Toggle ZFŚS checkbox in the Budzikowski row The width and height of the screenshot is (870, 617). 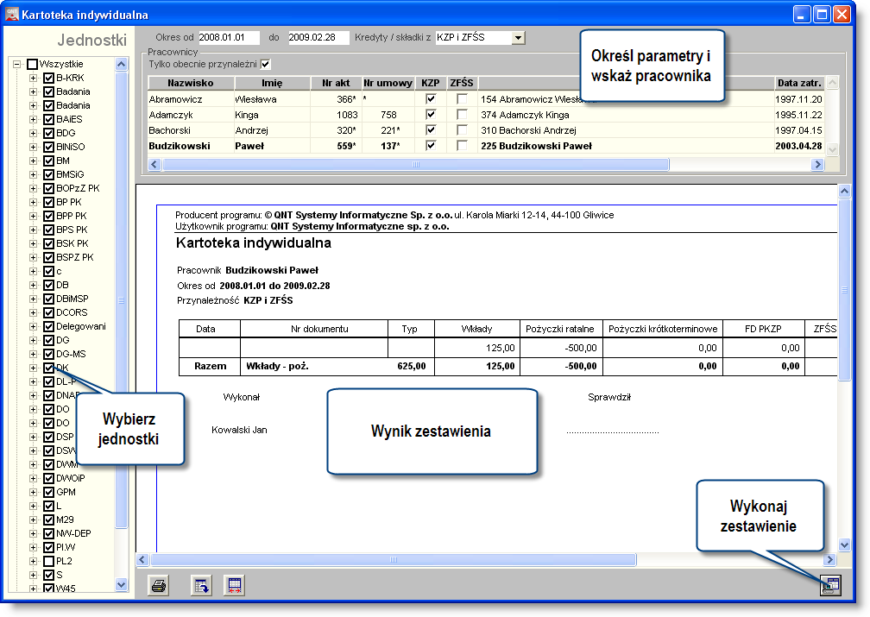point(462,145)
